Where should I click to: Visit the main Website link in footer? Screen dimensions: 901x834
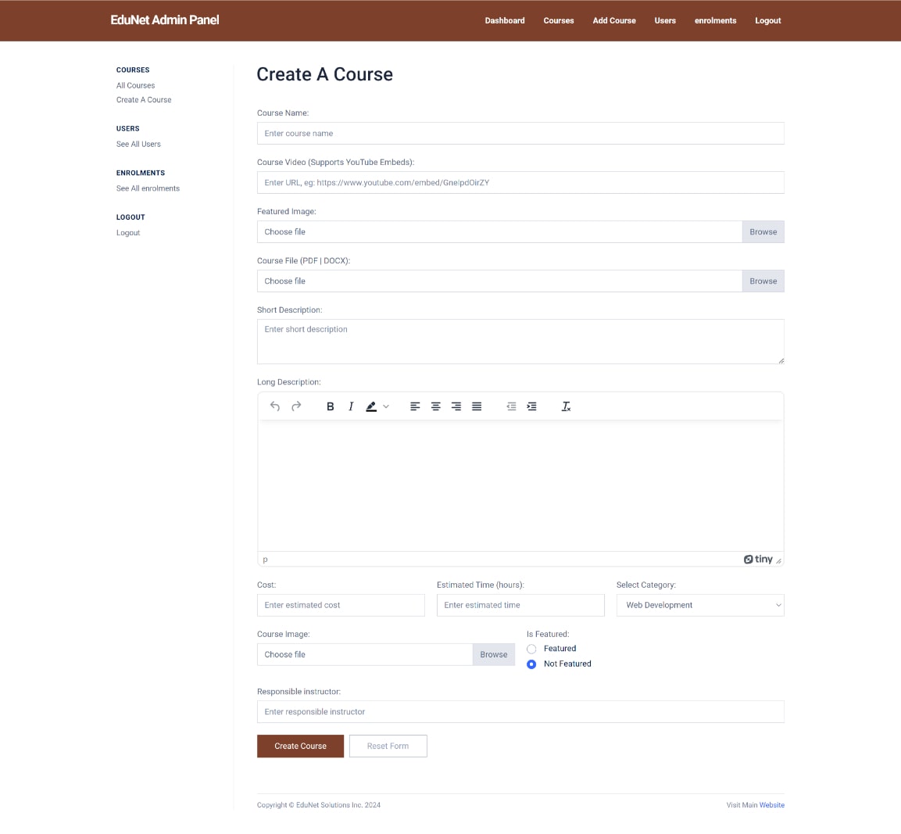(772, 805)
